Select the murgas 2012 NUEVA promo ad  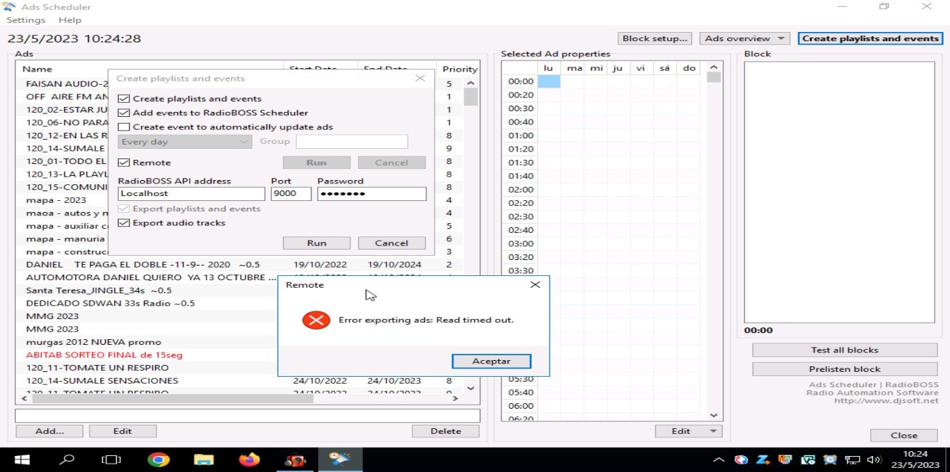93,342
